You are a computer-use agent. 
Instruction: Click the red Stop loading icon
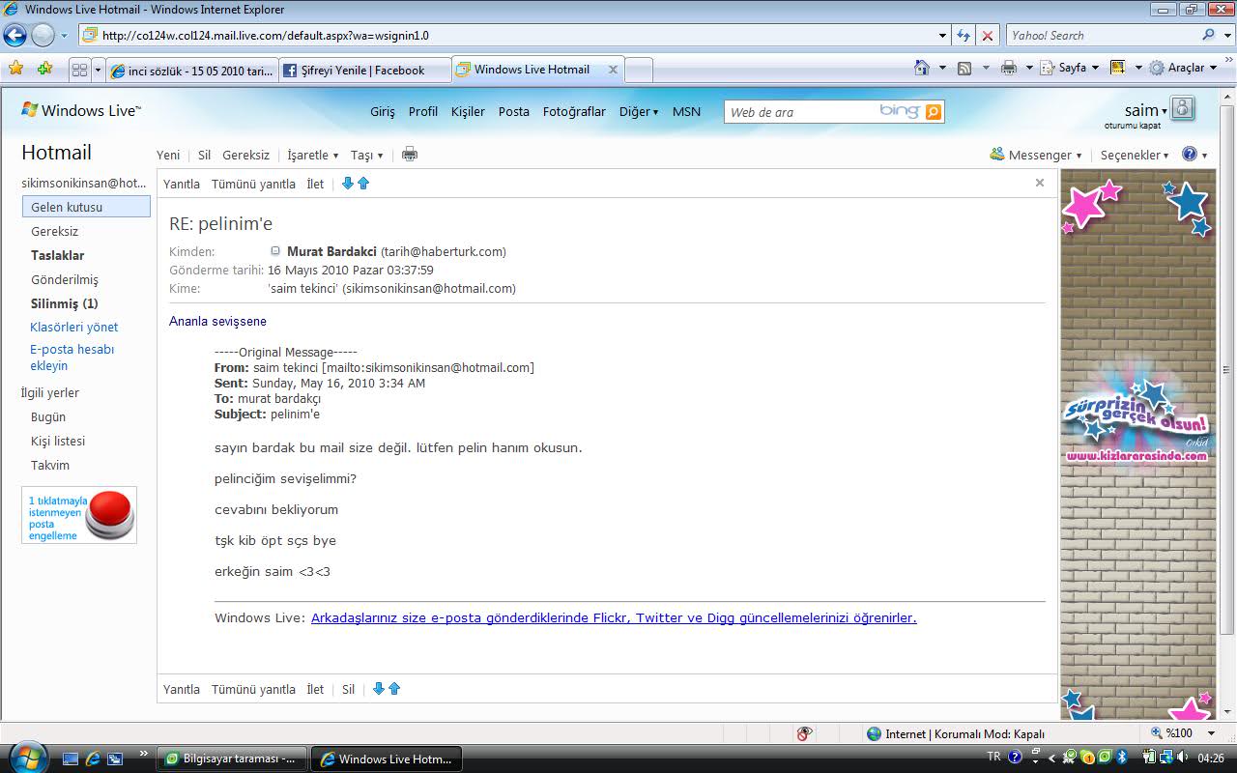tap(987, 36)
